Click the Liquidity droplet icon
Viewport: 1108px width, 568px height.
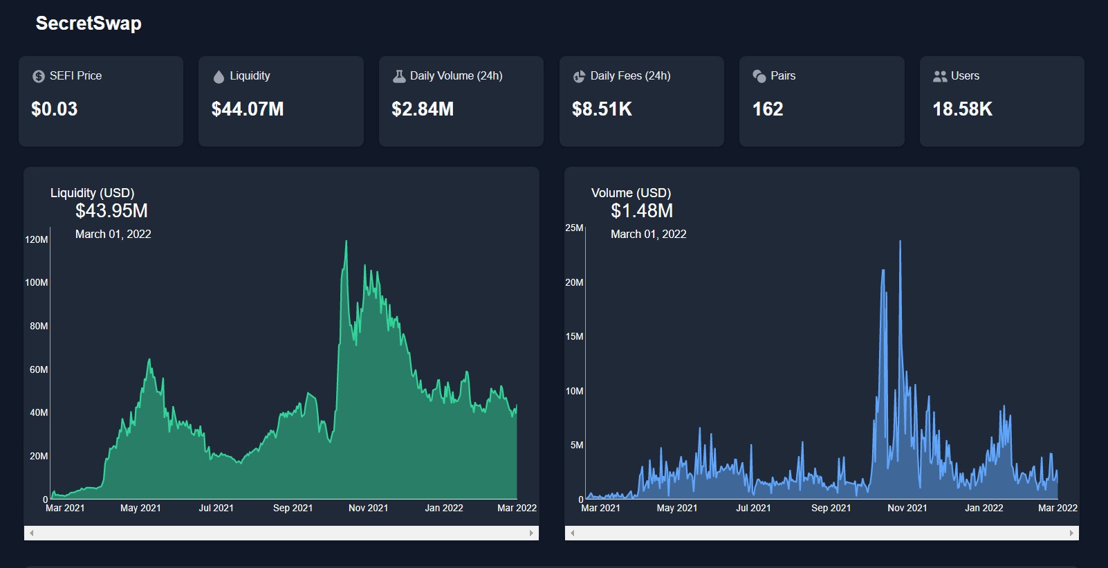pos(219,76)
